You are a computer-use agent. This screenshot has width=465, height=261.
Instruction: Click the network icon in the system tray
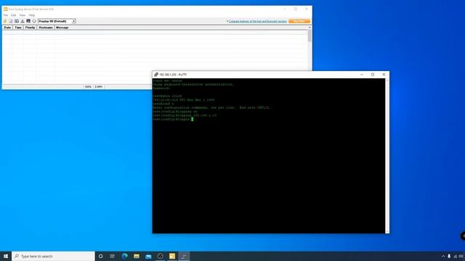point(456,256)
